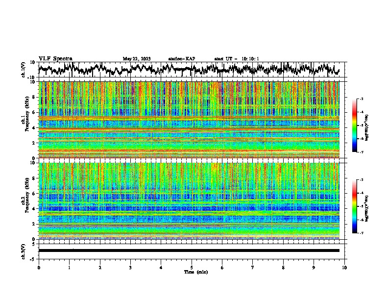The height and width of the screenshot is (300, 388).
Task: Click inside the ch.2 spectrogram panel
Action: coord(189,201)
